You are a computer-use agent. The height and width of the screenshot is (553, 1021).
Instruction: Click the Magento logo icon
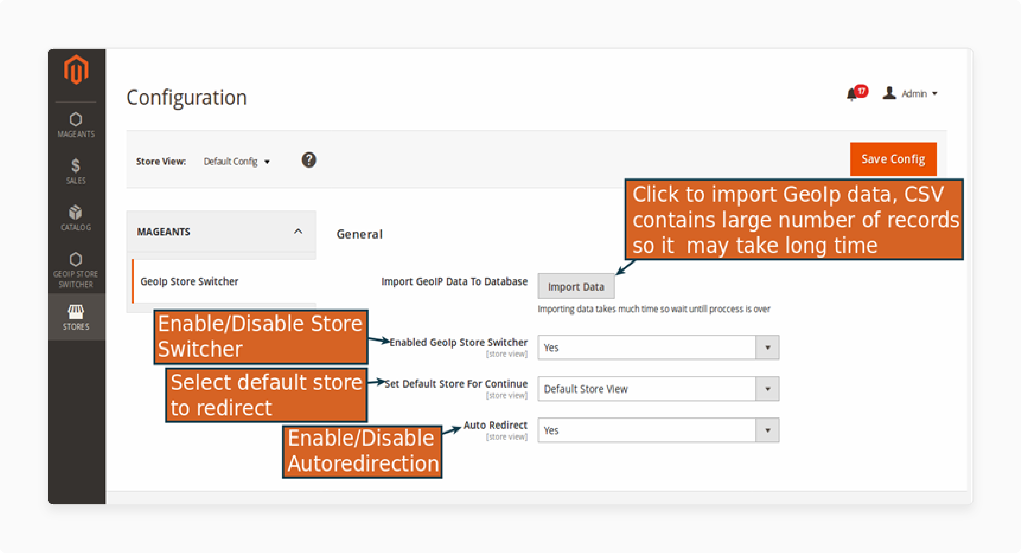click(x=76, y=70)
